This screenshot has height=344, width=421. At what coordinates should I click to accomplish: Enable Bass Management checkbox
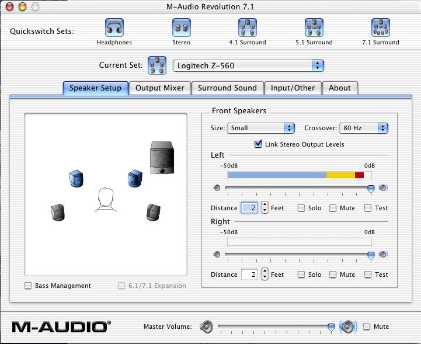coord(28,286)
